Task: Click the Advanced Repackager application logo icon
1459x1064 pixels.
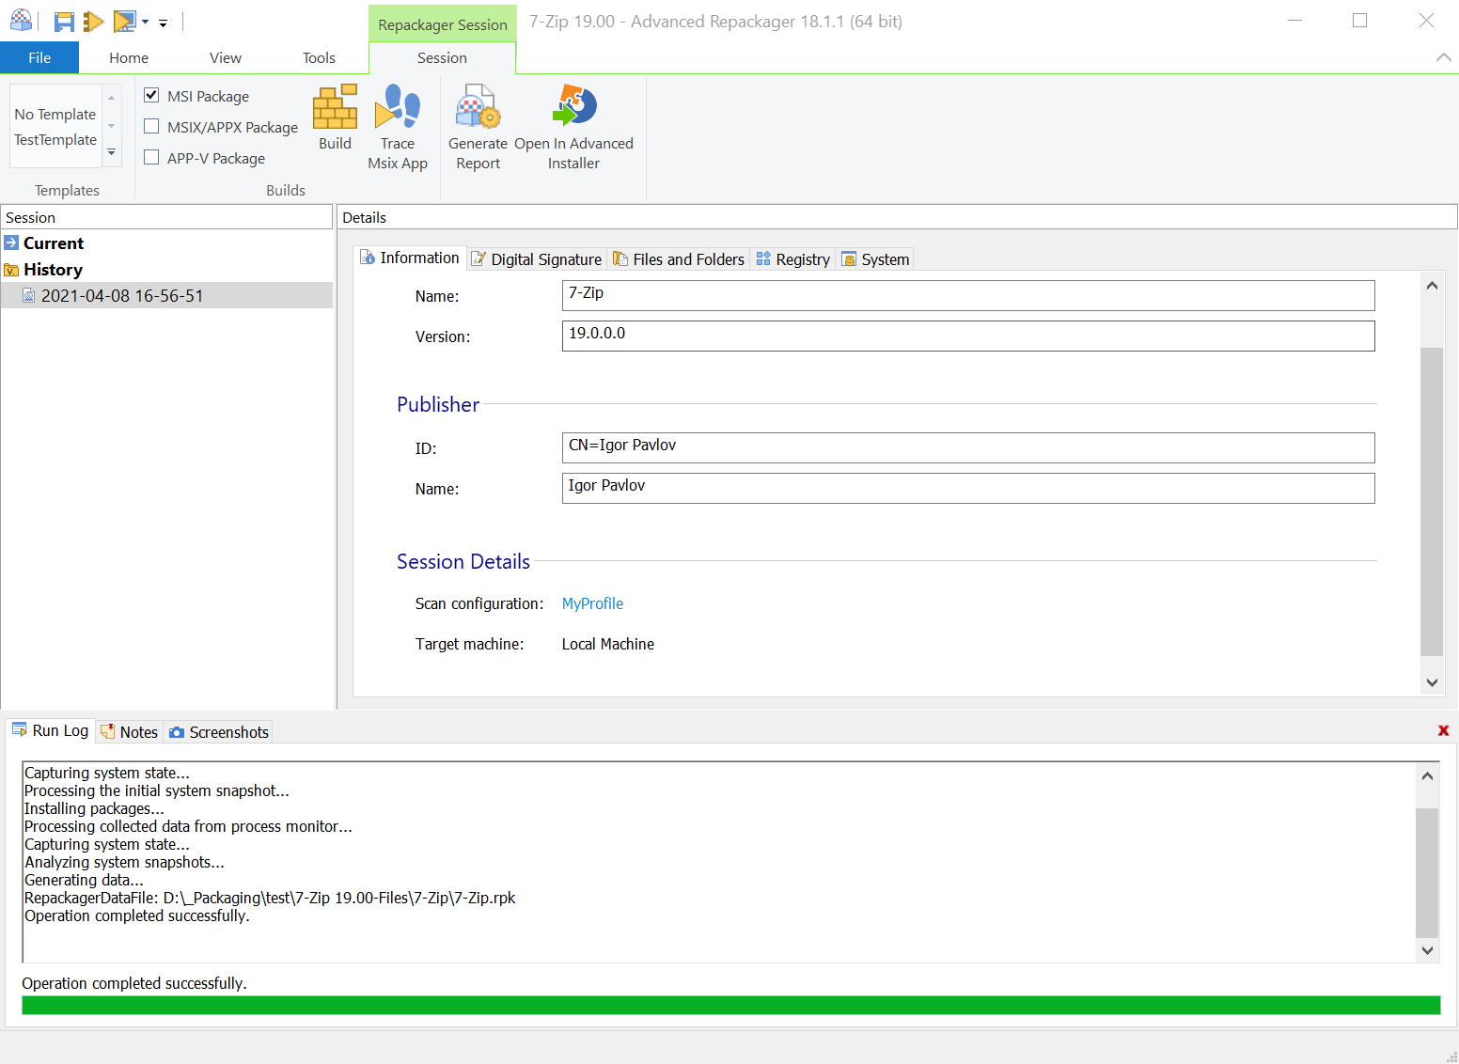Action: coord(21,21)
